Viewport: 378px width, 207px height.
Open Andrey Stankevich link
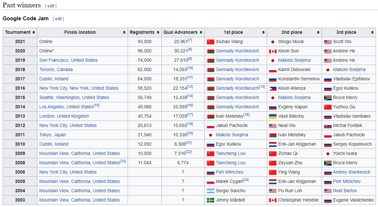point(352,172)
